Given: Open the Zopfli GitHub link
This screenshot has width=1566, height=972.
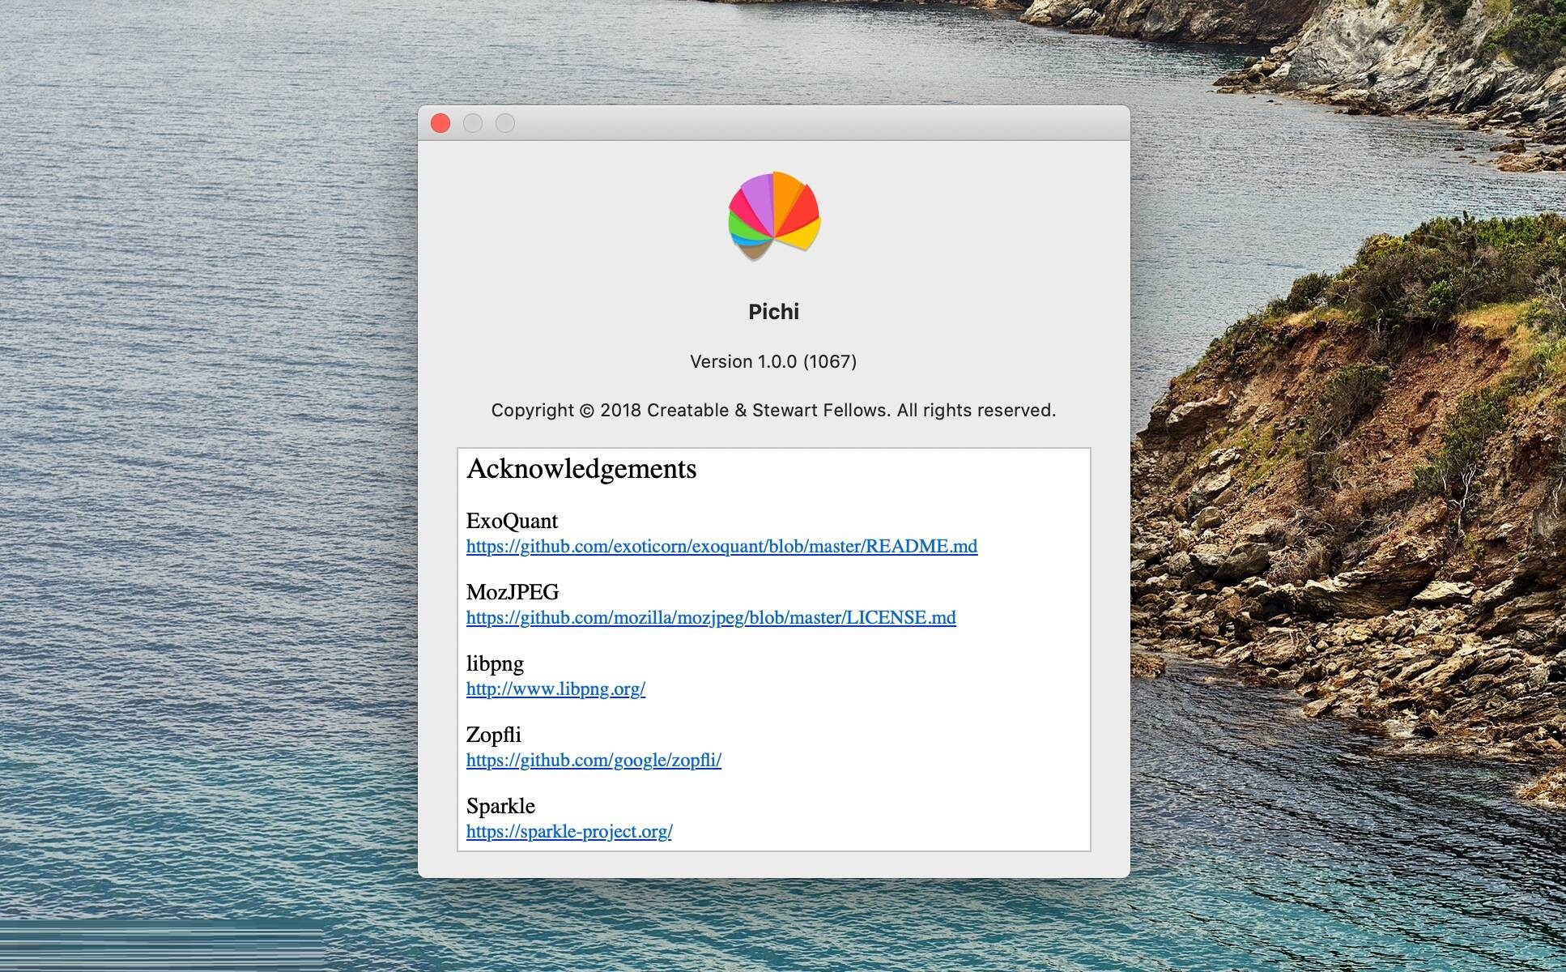Looking at the screenshot, I should (x=594, y=761).
